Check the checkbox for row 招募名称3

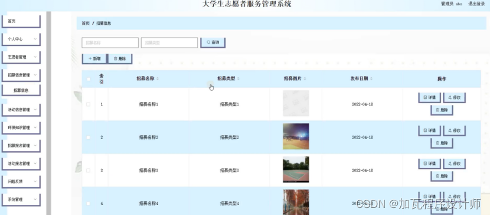click(x=88, y=170)
